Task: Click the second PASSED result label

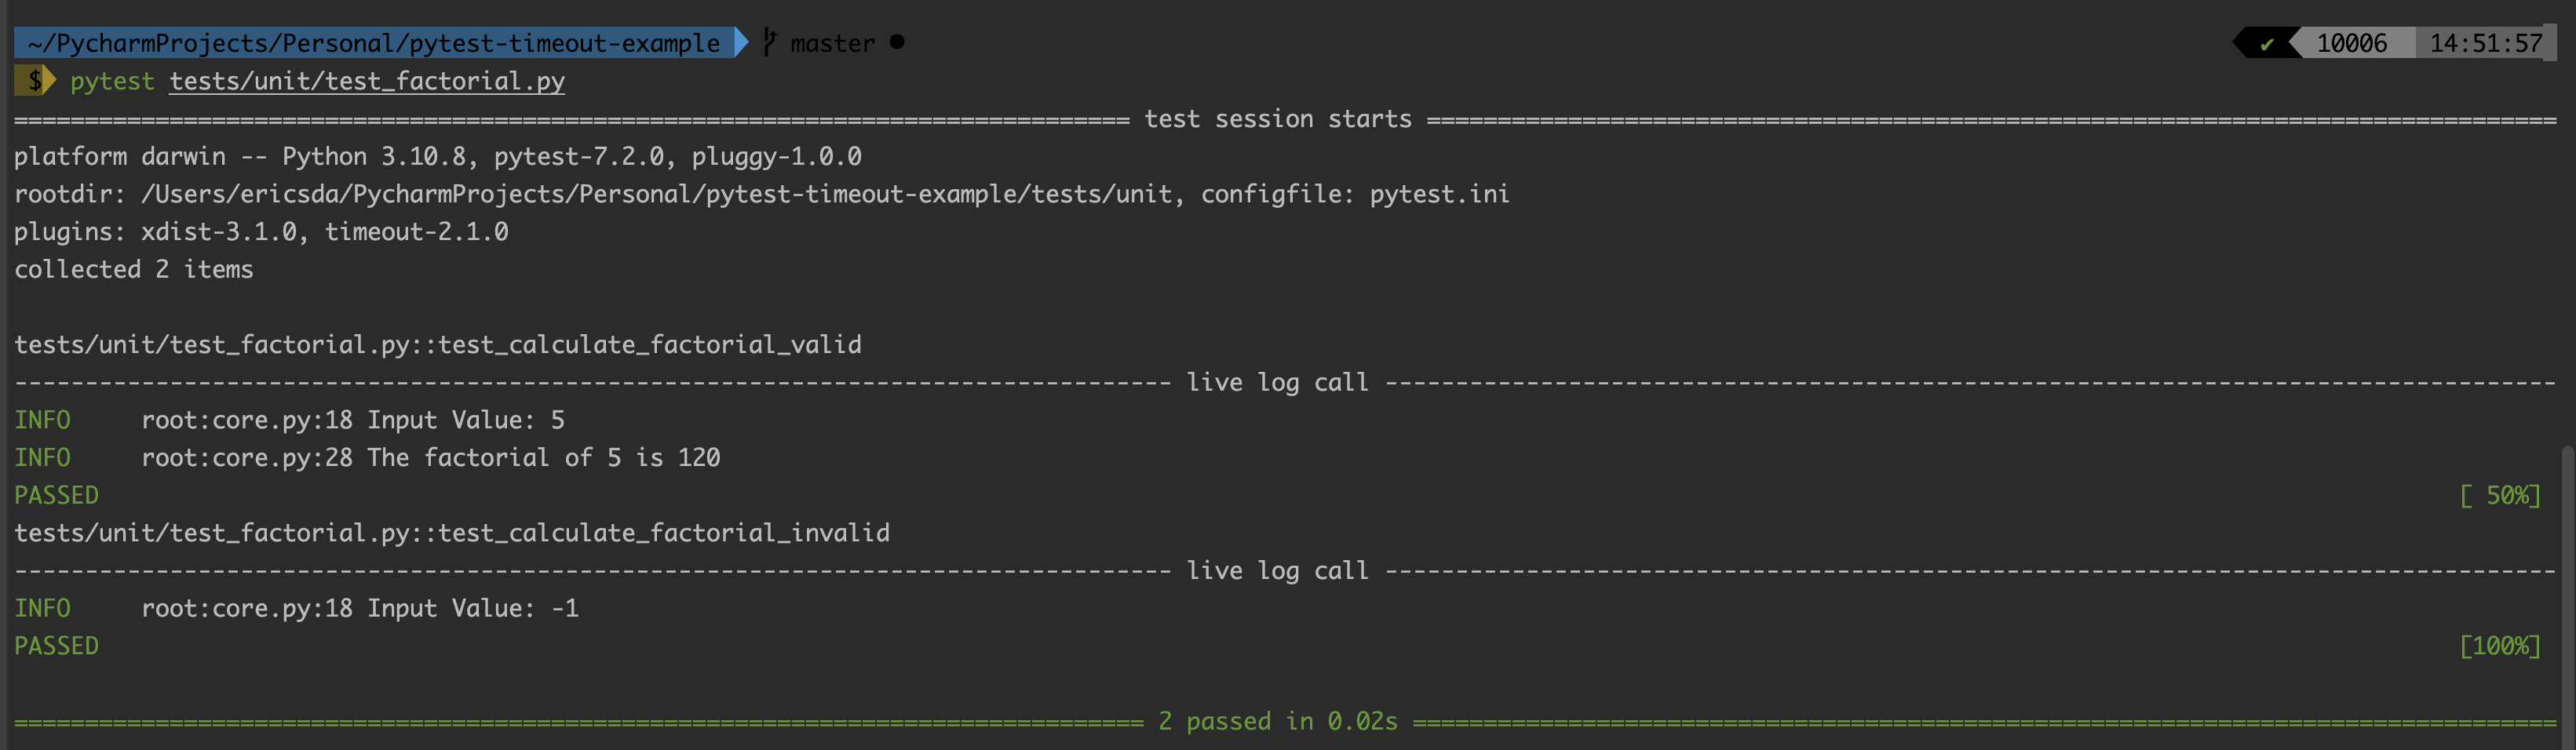Action: (x=56, y=646)
